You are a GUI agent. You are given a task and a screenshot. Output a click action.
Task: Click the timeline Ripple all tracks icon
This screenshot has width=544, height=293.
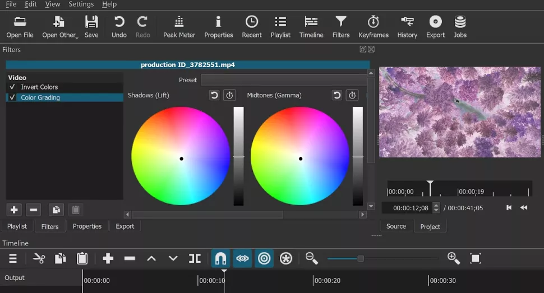pos(286,258)
